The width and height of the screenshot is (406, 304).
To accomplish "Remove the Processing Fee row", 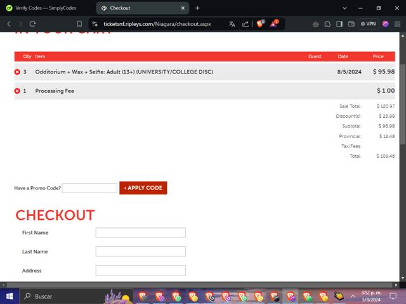I will 17,91.
